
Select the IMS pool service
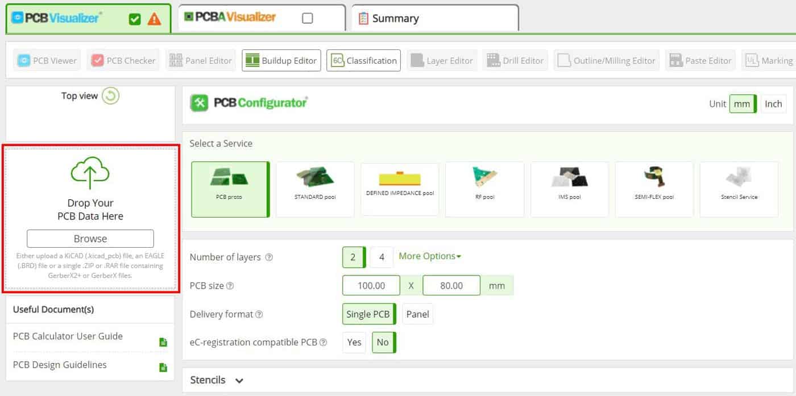pos(569,189)
